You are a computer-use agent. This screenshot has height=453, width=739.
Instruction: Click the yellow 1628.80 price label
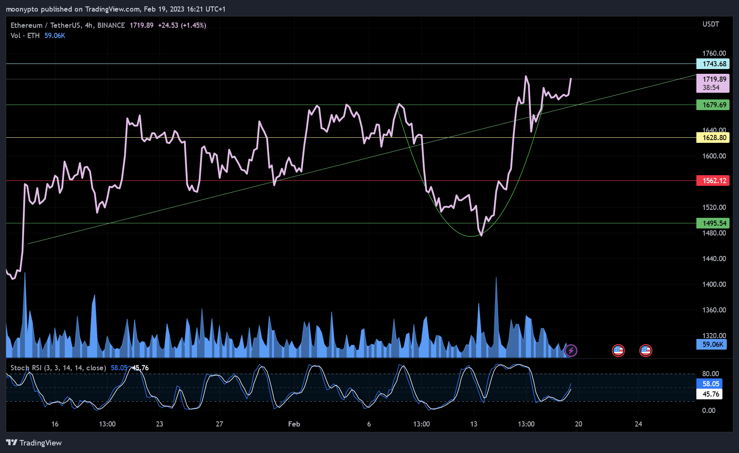713,138
